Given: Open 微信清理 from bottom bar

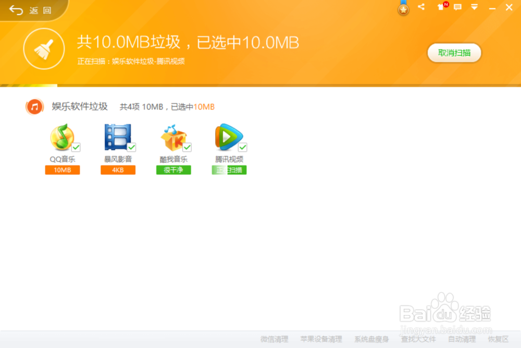Looking at the screenshot, I should [274, 339].
